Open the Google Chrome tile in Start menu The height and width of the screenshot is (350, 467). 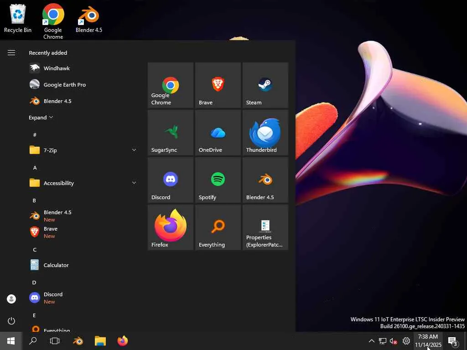click(171, 85)
